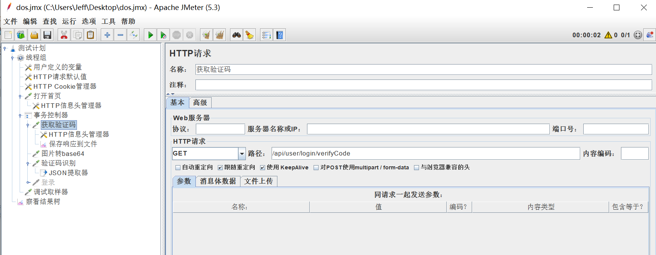Click the 内容编码 input field
This screenshot has width=656, height=255.
point(635,154)
